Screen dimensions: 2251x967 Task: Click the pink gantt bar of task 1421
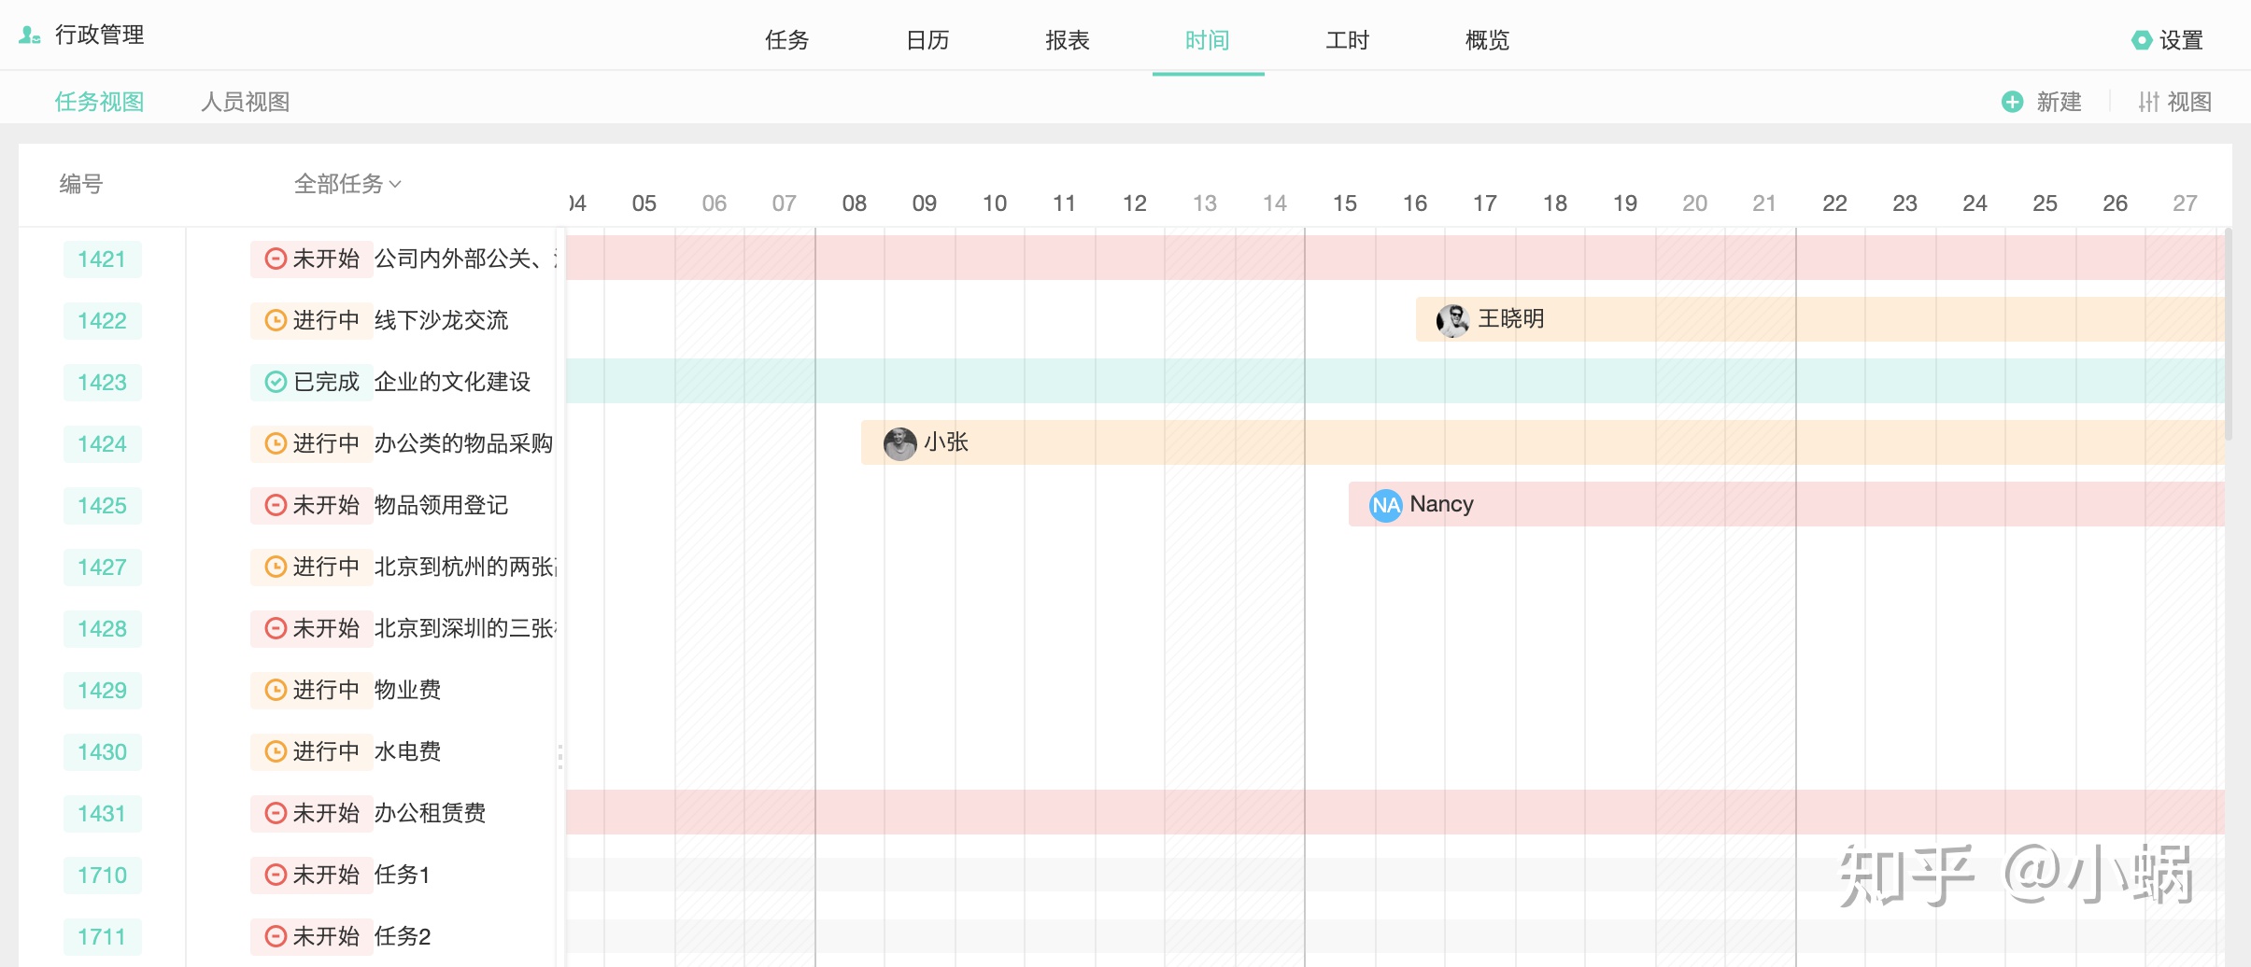pyautogui.click(x=1395, y=258)
